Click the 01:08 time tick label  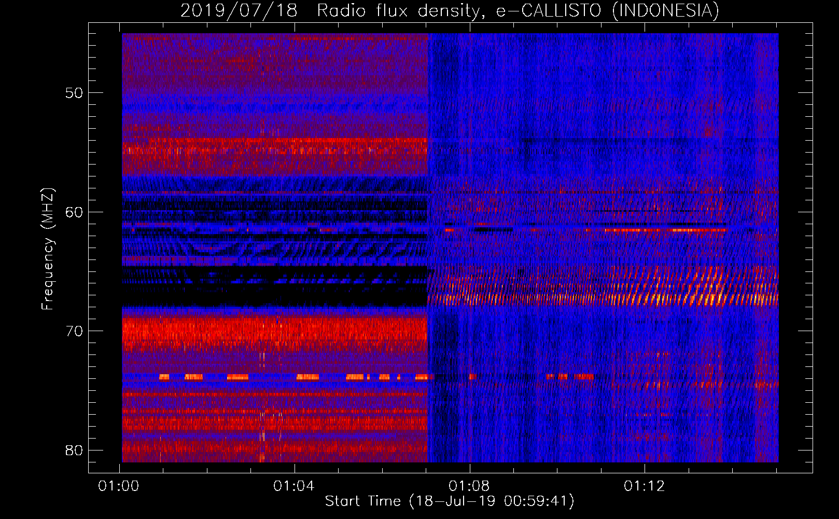[x=469, y=486]
